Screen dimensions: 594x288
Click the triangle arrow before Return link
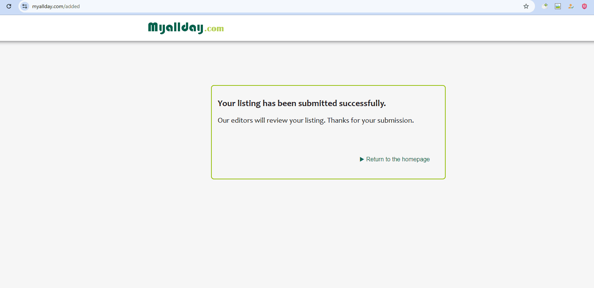[x=362, y=159]
